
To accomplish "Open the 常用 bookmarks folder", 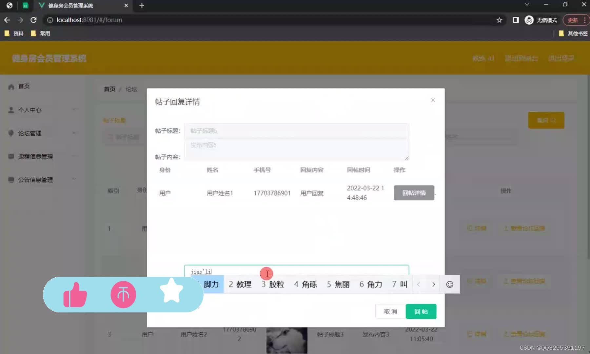I will 40,33.
